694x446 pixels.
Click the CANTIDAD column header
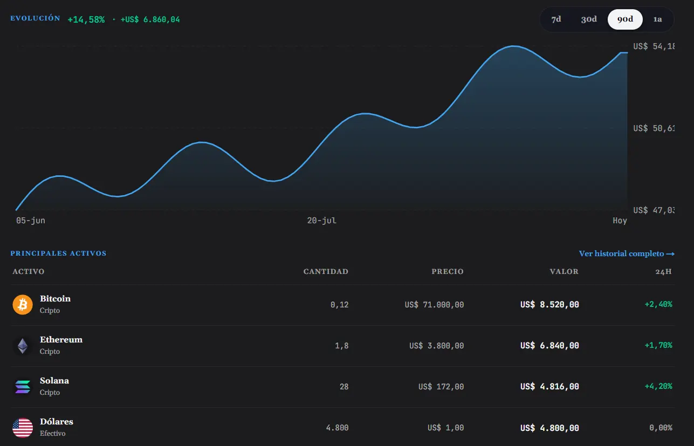(x=326, y=272)
